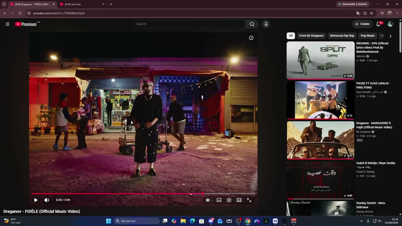Open the YouTube account avatar menu
402x226 pixels.
coord(390,24)
